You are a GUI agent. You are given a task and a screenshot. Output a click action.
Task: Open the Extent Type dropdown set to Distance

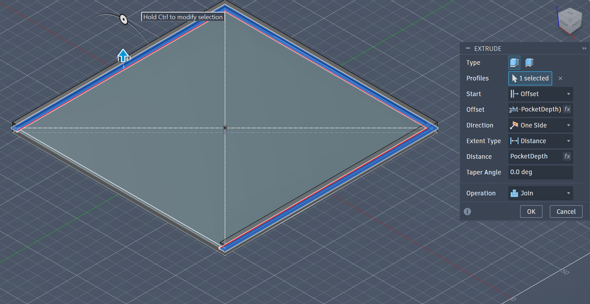point(541,141)
